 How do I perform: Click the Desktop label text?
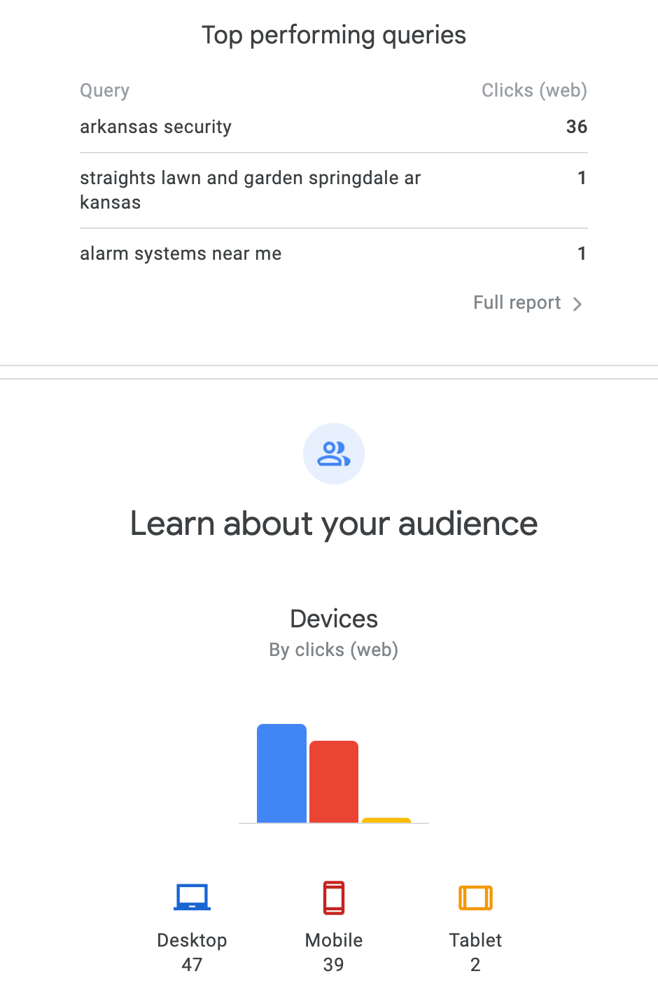[x=192, y=940]
